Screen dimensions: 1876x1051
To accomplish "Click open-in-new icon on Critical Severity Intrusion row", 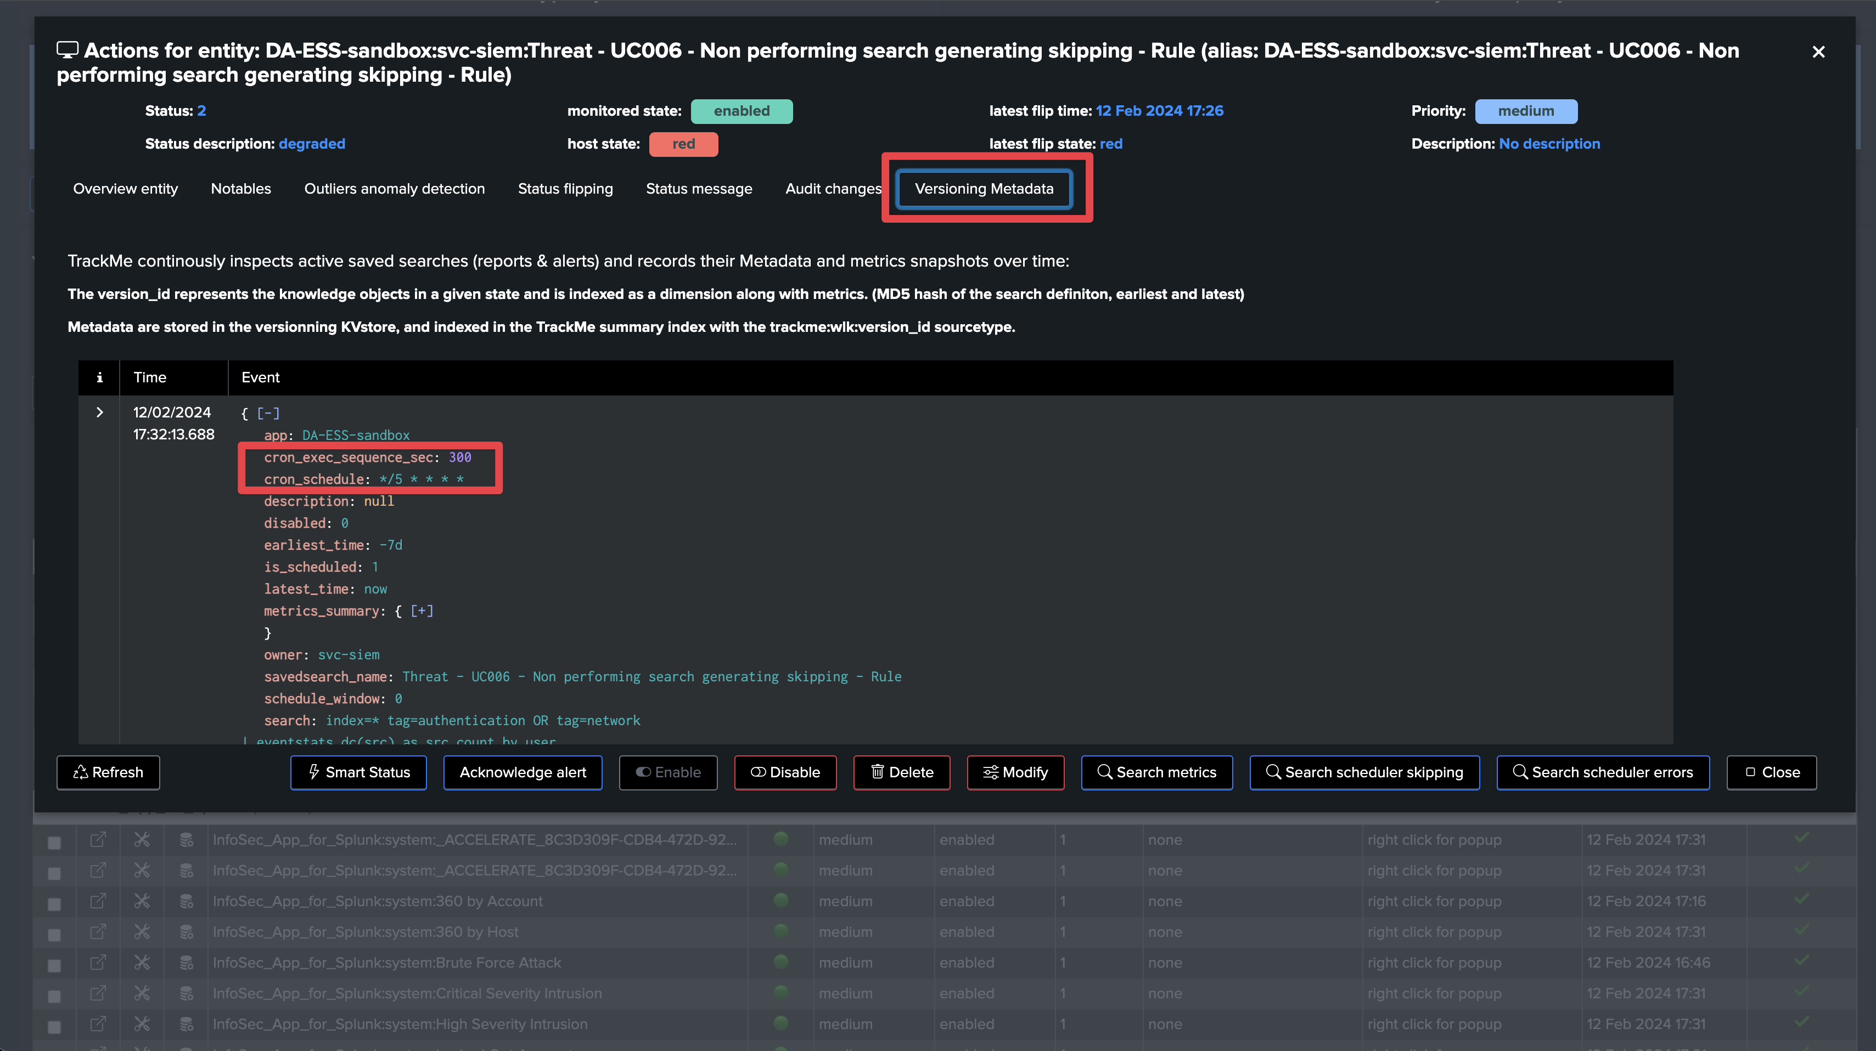I will tap(98, 993).
